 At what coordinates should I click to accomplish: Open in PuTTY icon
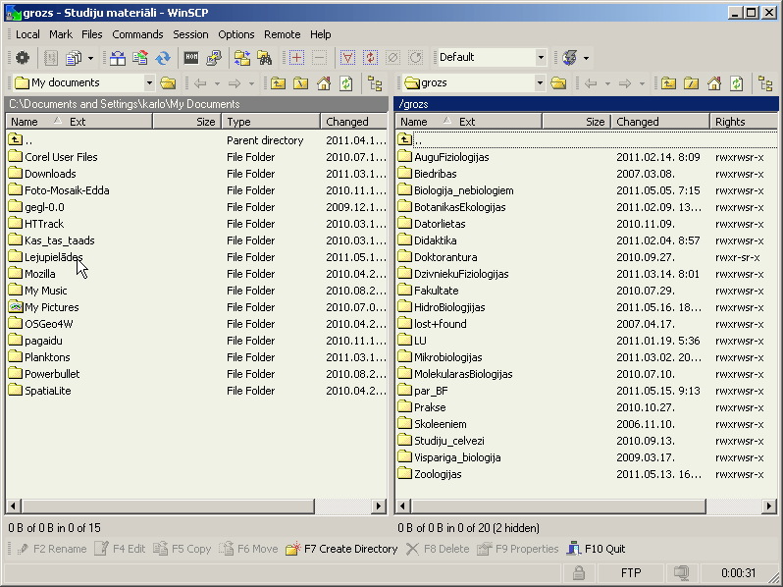214,58
